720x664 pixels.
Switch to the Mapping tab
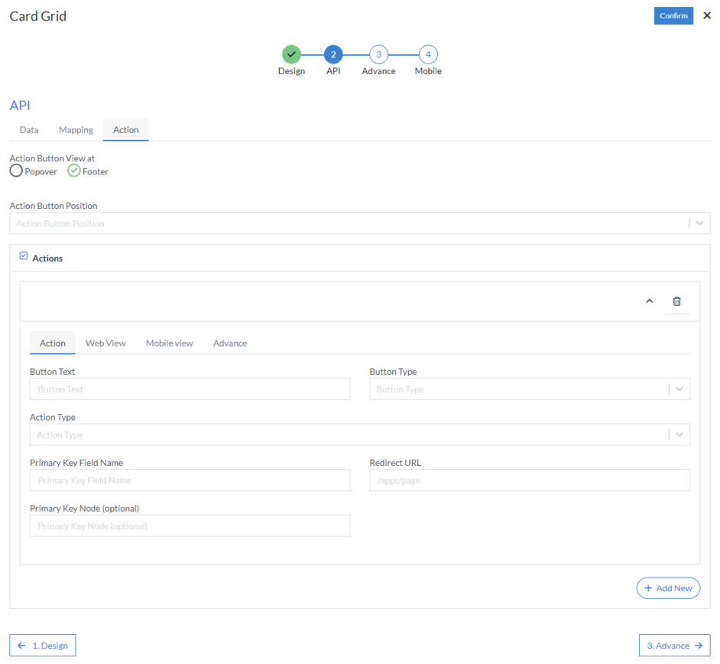(x=75, y=129)
